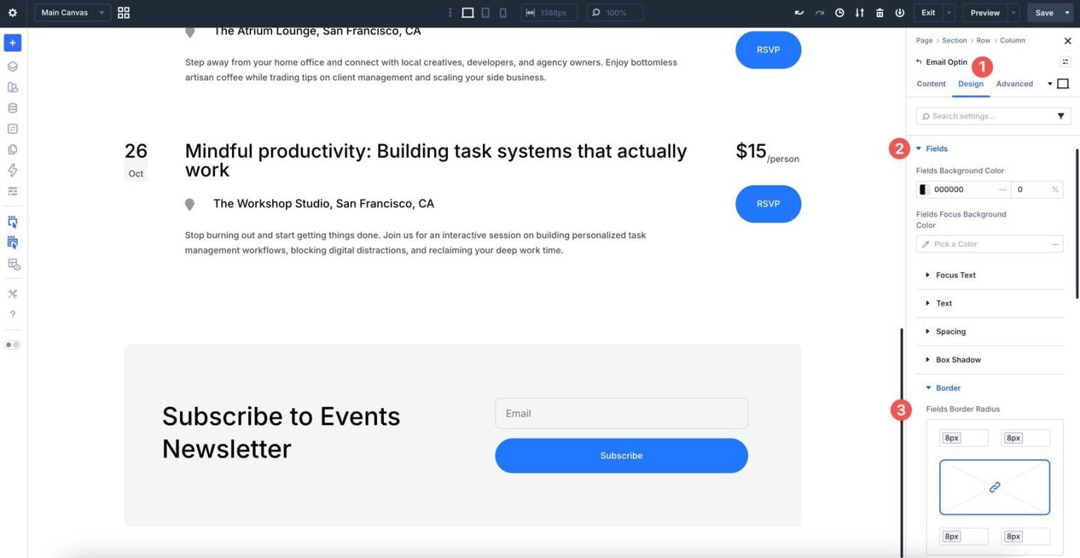Viewport: 1080px width, 558px height.
Task: Expand the Focus Text section
Action: pos(951,275)
